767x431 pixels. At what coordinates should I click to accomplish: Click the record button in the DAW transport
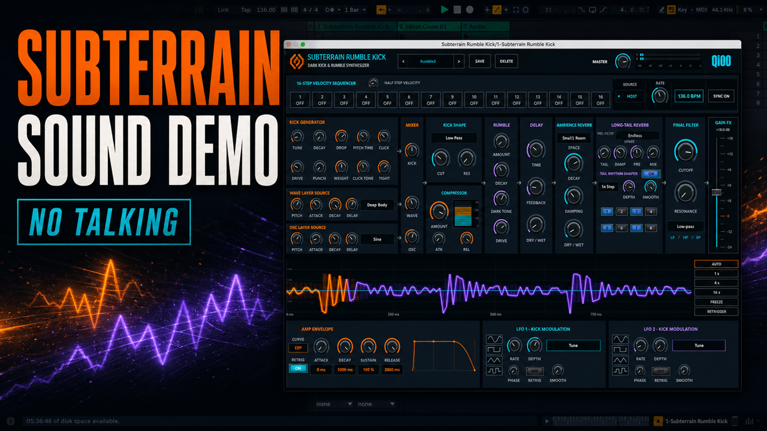pyautogui.click(x=470, y=10)
